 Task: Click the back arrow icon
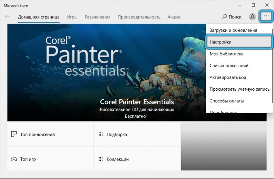(7, 17)
